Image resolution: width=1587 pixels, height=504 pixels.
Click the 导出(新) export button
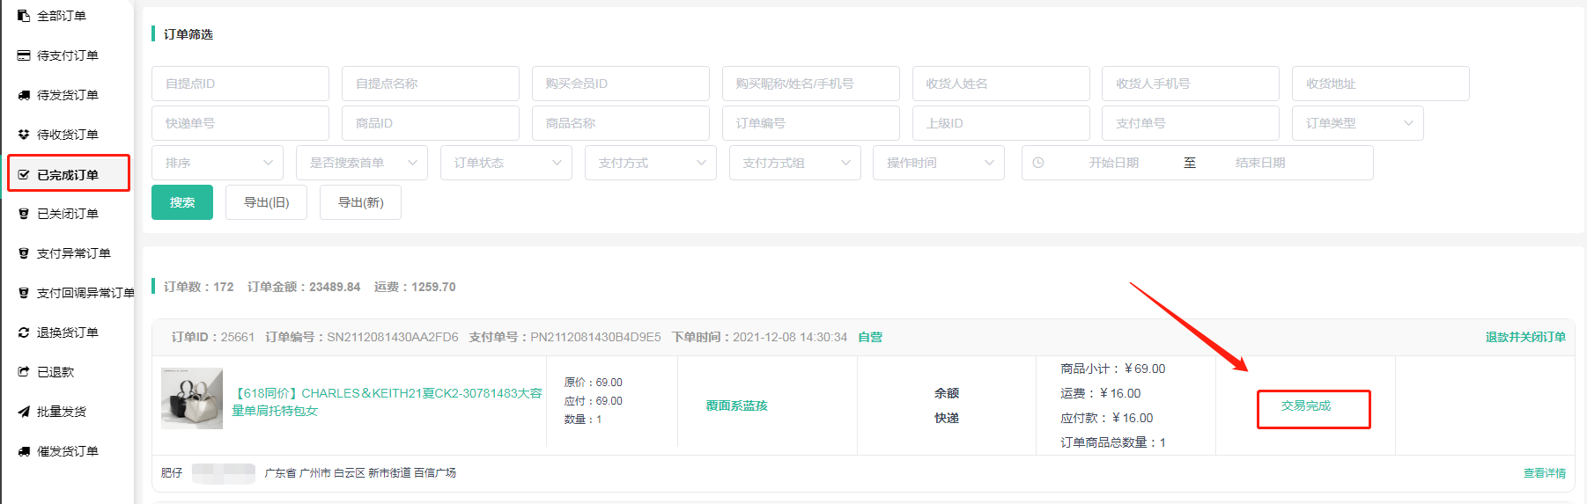pyautogui.click(x=360, y=202)
